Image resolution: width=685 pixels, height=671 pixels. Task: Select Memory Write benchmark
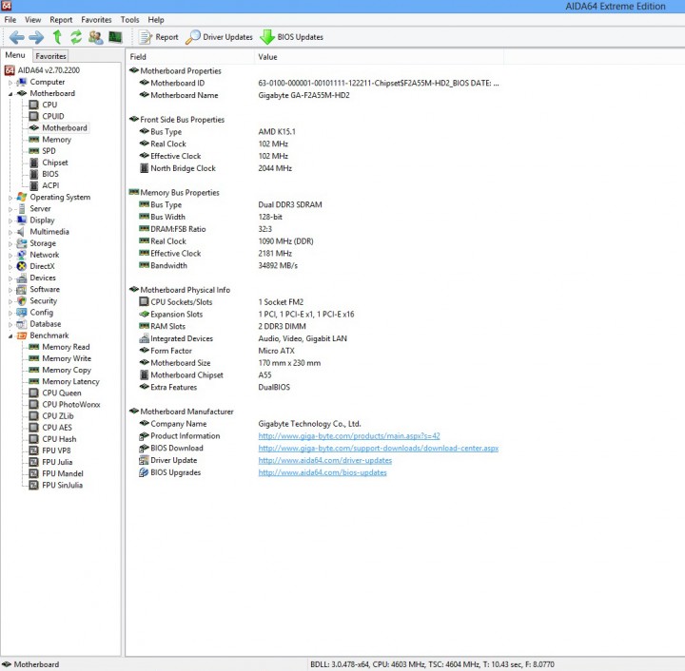pos(67,358)
